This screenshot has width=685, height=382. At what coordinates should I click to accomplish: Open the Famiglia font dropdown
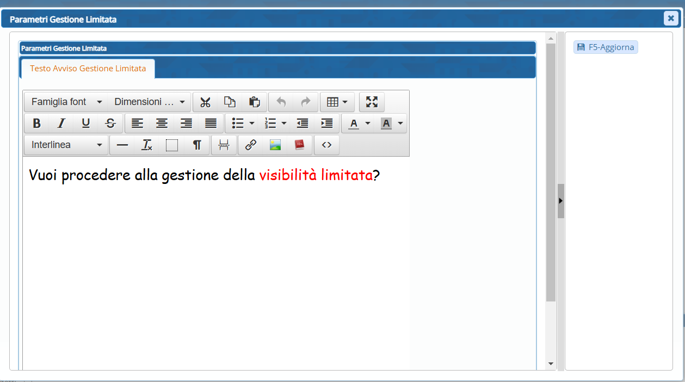(x=66, y=102)
